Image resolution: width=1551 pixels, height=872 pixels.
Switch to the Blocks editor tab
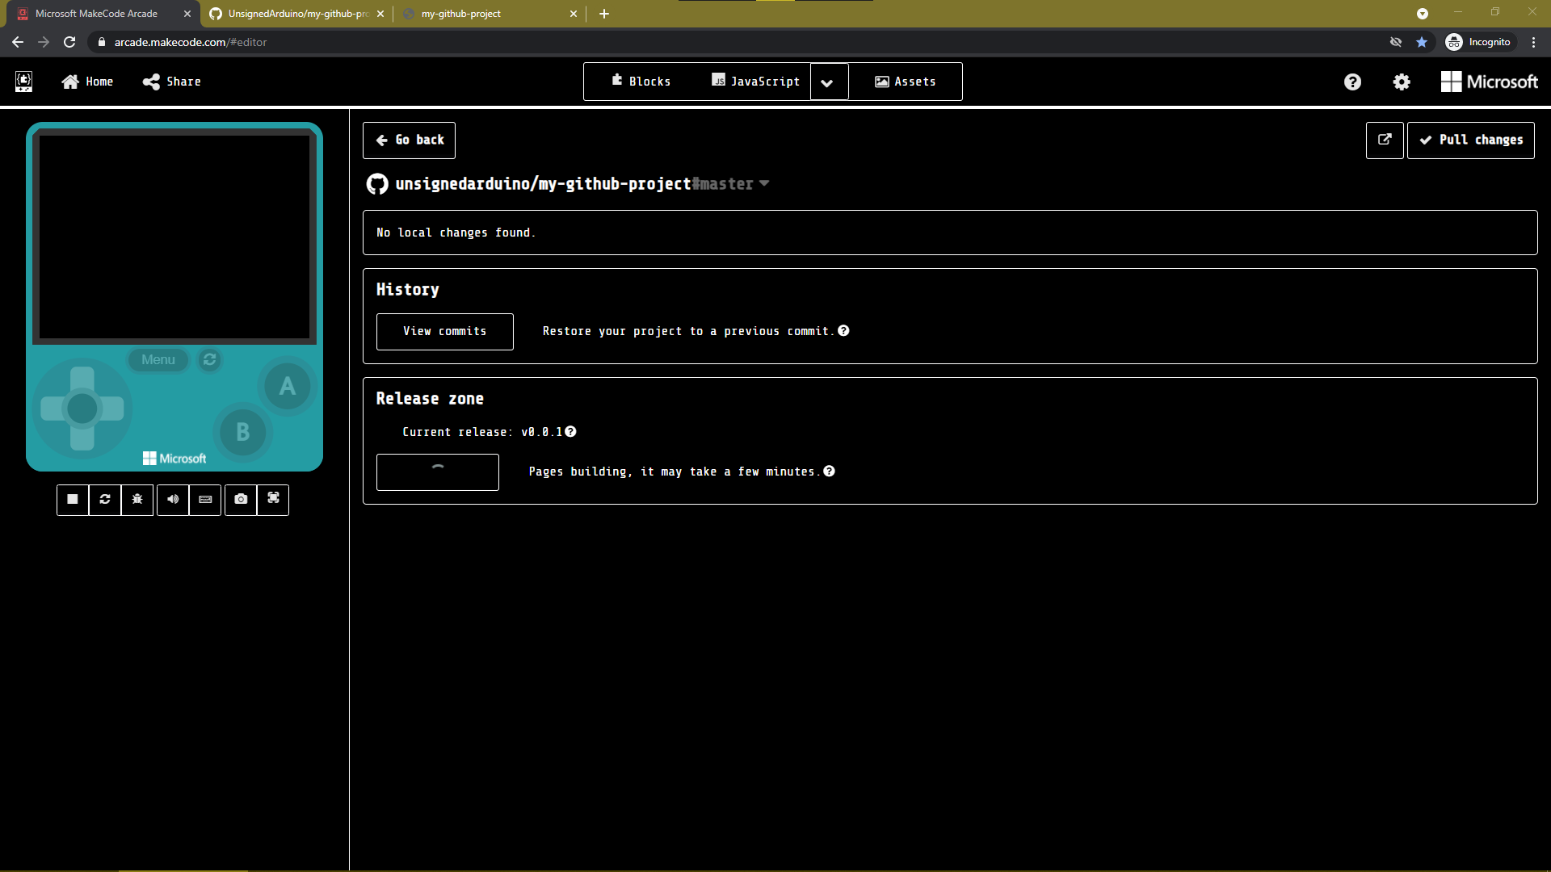(641, 82)
